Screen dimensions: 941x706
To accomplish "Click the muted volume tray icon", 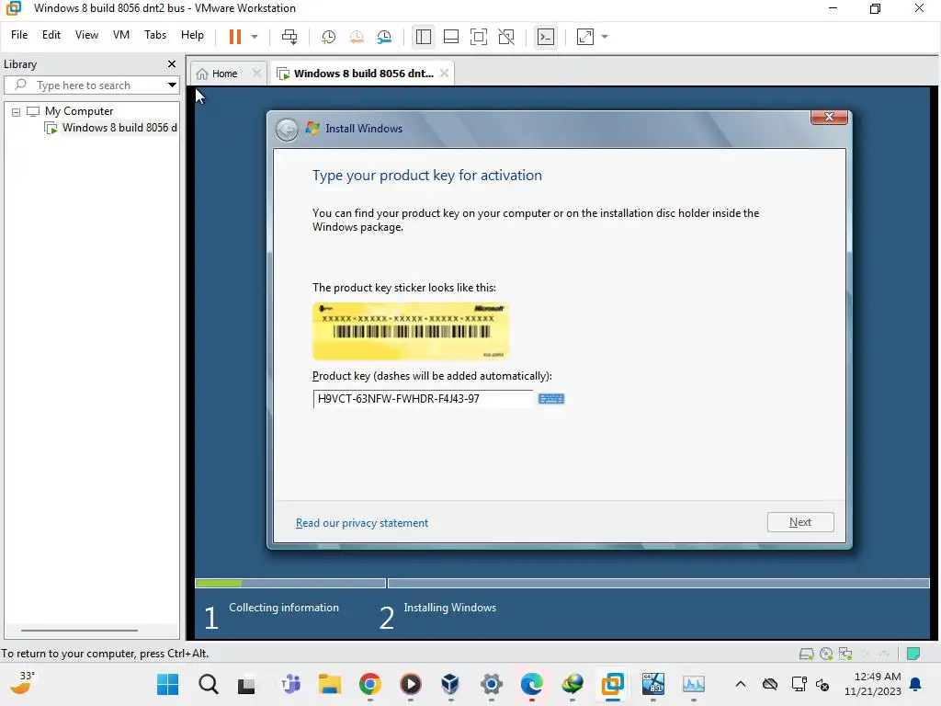I will [822, 684].
